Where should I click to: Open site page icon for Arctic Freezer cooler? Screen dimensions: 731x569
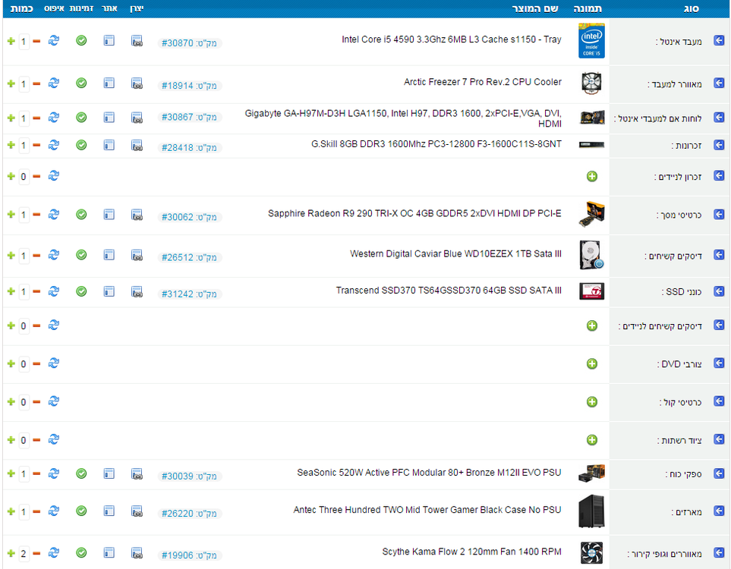109,83
